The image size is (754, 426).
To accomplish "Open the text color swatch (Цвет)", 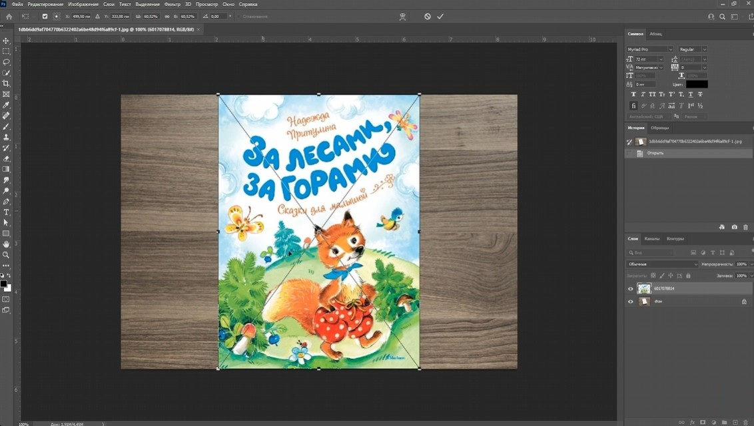I will coord(696,84).
